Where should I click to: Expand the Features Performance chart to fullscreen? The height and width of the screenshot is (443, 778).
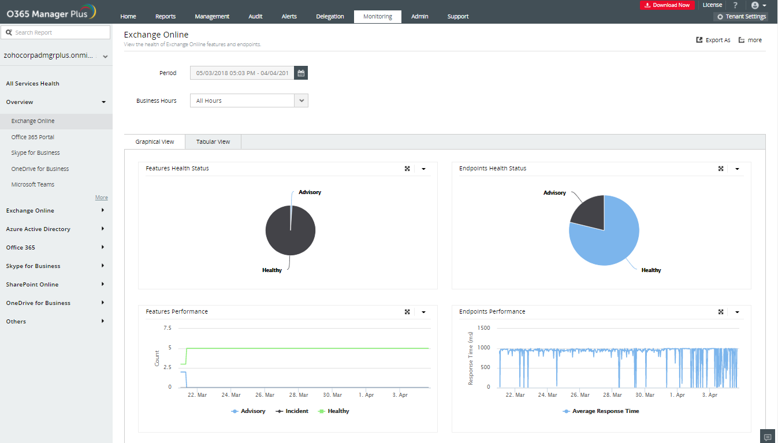[x=407, y=312]
